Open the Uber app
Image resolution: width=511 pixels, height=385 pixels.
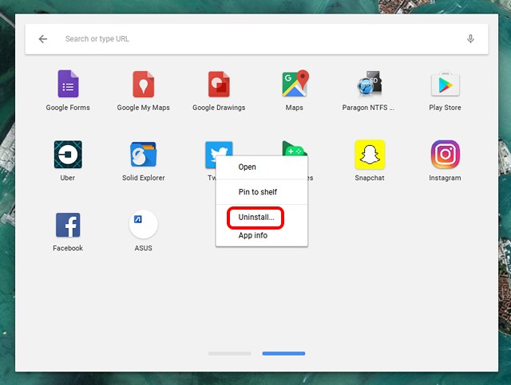68,155
